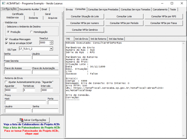This screenshot has width=187, height=139.
Task: Open the Geral sub-tab
Action: 48,14
